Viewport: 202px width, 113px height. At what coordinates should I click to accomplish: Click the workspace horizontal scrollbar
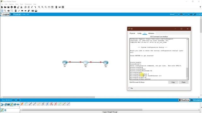click(x=49, y=97)
